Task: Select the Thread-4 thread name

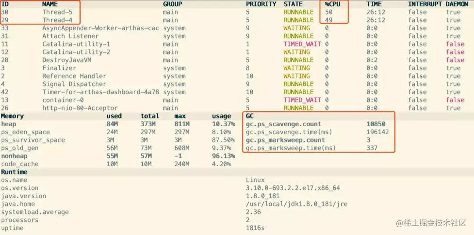Action: tap(57, 20)
